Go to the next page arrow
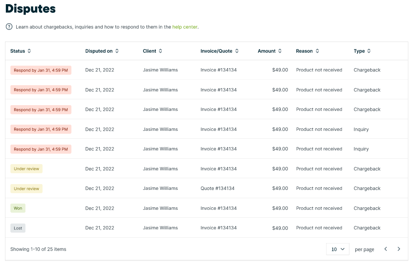 (399, 249)
